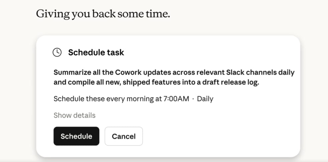Image resolution: width=328 pixels, height=162 pixels.
Task: Click the 7:00AM time text
Action: pyautogui.click(x=176, y=99)
